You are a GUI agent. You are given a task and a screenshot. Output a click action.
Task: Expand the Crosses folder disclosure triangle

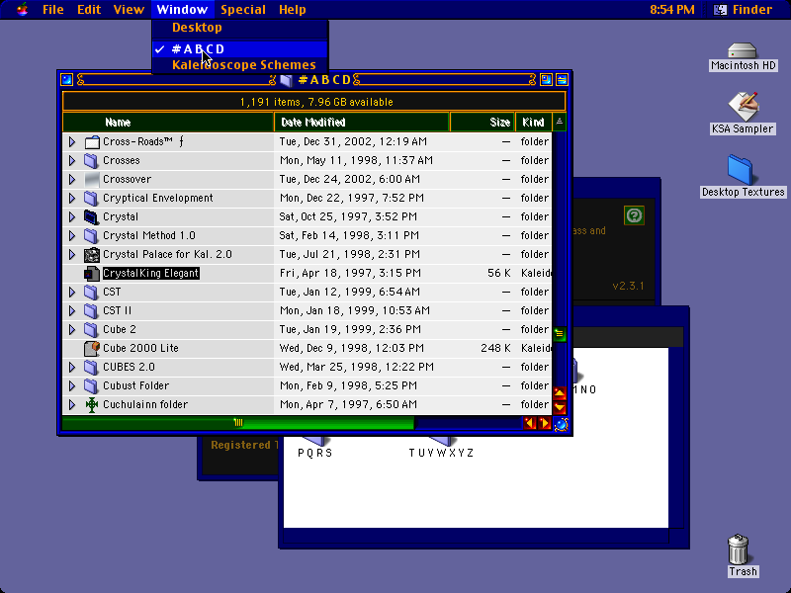click(x=72, y=160)
